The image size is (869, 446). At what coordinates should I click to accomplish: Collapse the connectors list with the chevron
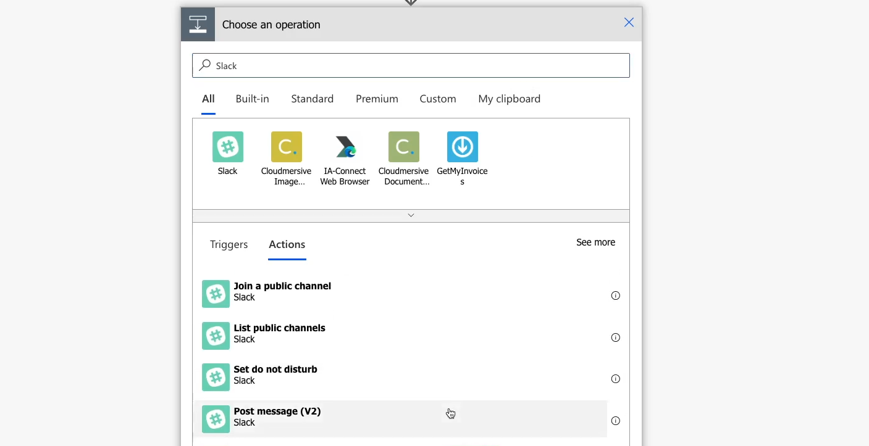[x=411, y=215]
